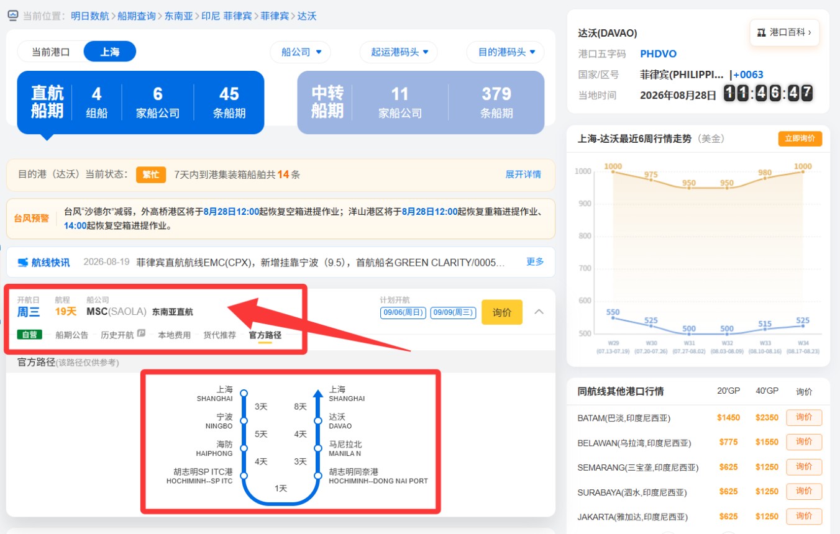Open the 船期公告 tab
840x534 pixels.
pos(72,335)
